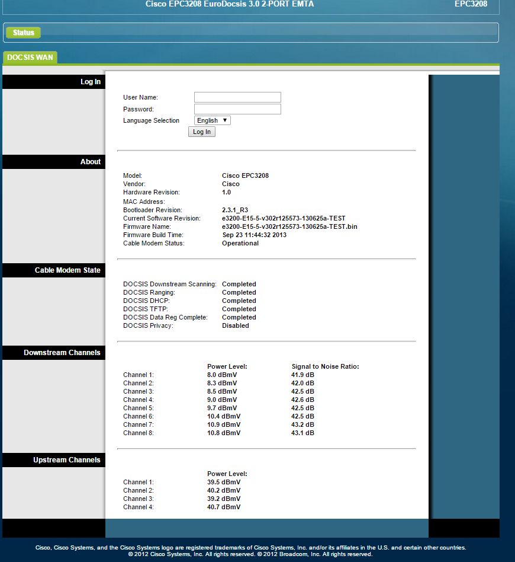This screenshot has height=562, width=515.
Task: Click Bootloader Revision value 2.3.1_R3
Action: click(x=235, y=210)
